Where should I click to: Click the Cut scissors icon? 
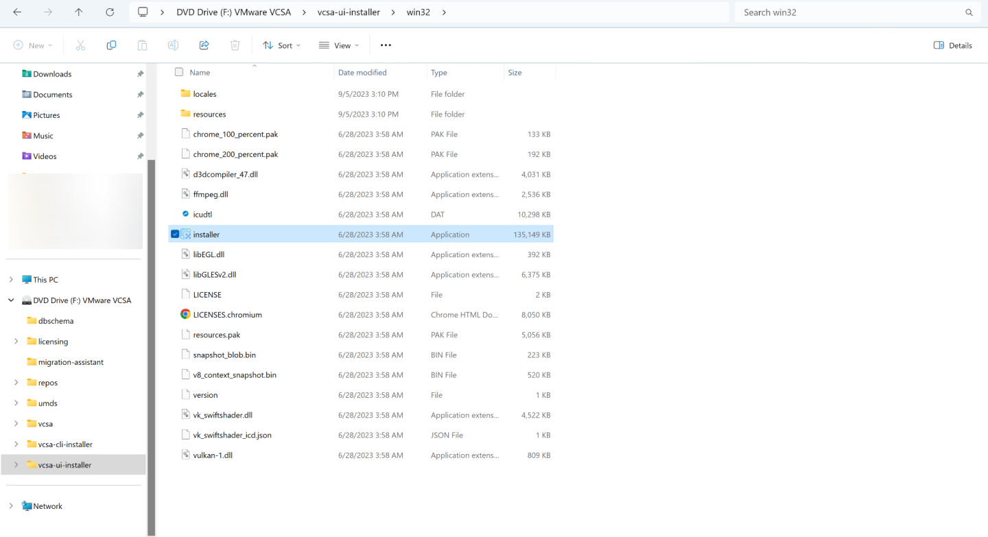coord(80,45)
